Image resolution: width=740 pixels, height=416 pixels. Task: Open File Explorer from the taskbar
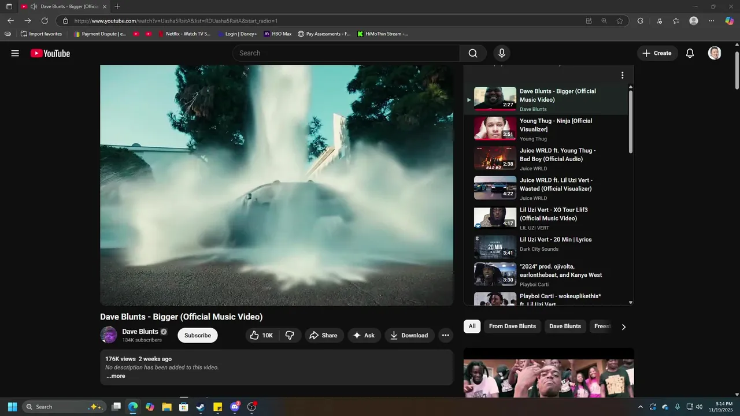(166, 407)
